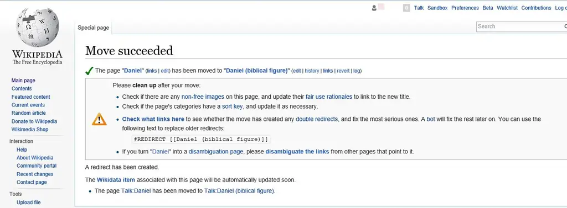Click edit beside Daniel (biblical figure)
The height and width of the screenshot is (208, 567).
[297, 71]
